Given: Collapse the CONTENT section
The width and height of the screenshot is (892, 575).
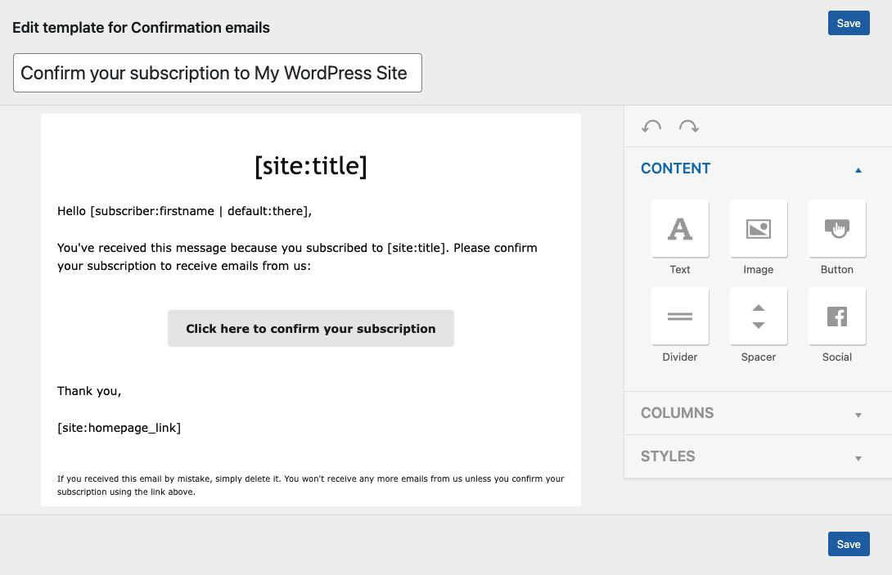Looking at the screenshot, I should (858, 168).
